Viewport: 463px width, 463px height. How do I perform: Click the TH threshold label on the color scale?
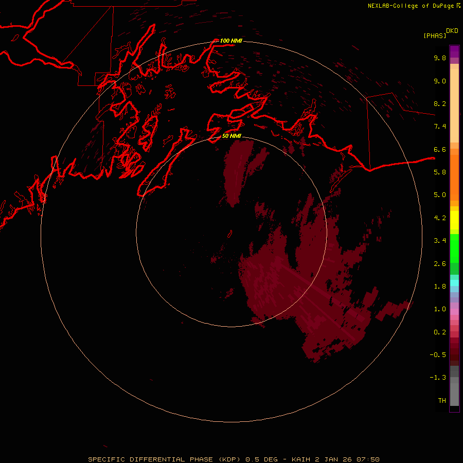(x=442, y=401)
